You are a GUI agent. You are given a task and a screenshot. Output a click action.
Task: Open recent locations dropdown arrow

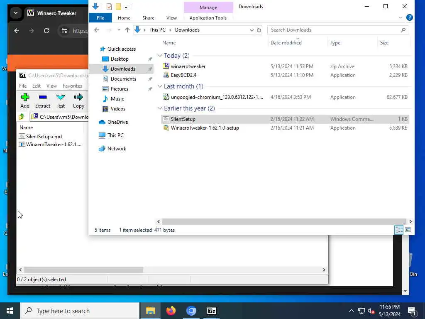pyautogui.click(x=119, y=30)
